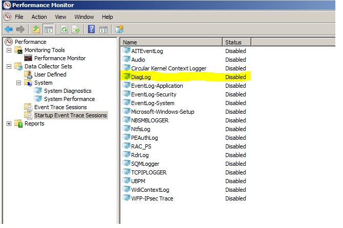Open the View menu
This screenshot has width=343, height=228.
(60, 17)
